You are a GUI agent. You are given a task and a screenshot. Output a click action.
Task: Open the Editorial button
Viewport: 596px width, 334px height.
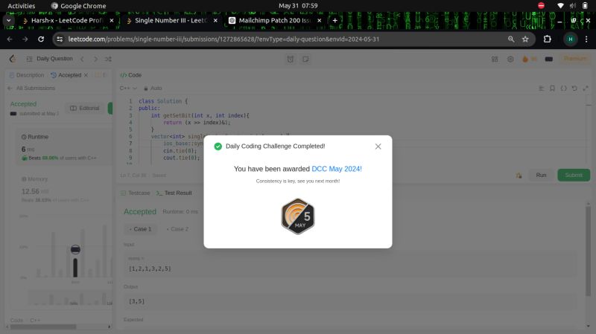tap(85, 108)
